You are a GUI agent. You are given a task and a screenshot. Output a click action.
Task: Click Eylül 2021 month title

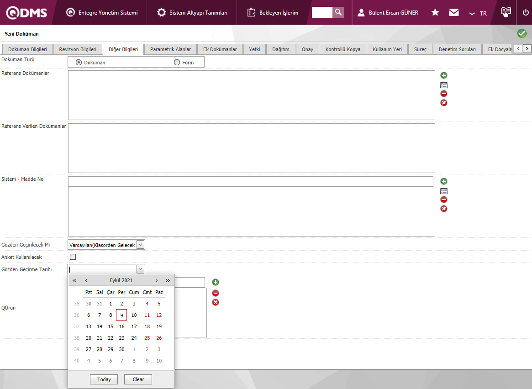pos(121,280)
